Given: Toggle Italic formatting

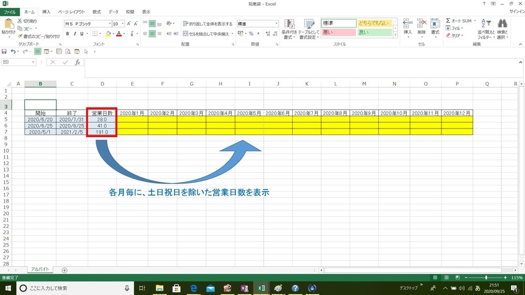Looking at the screenshot, I should [75, 34].
